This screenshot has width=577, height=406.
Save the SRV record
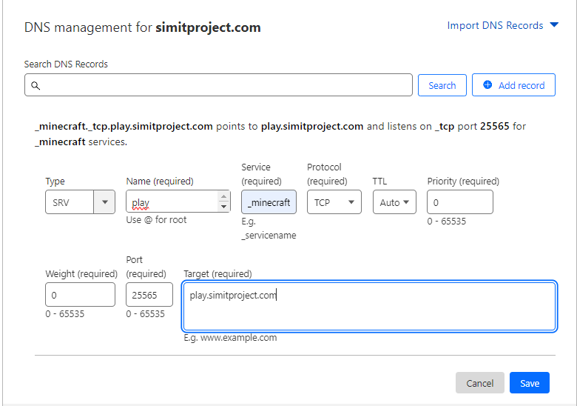point(530,383)
